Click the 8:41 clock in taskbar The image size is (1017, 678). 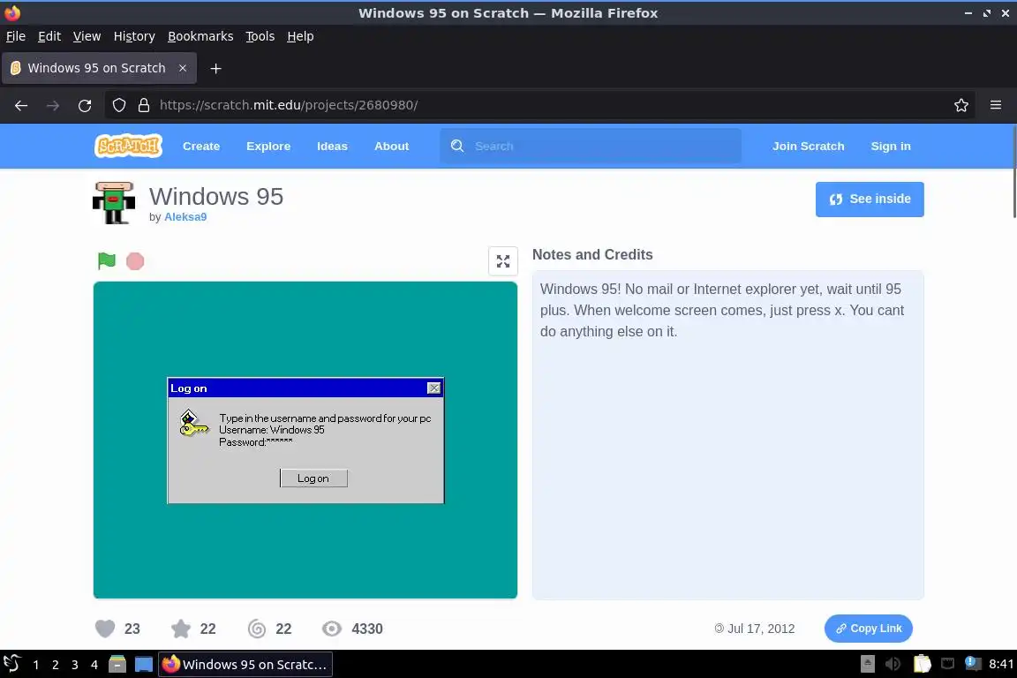[1001, 664]
